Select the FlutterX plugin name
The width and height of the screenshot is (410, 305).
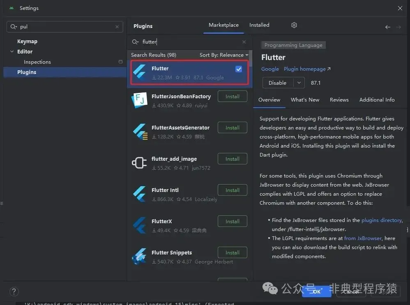(161, 221)
